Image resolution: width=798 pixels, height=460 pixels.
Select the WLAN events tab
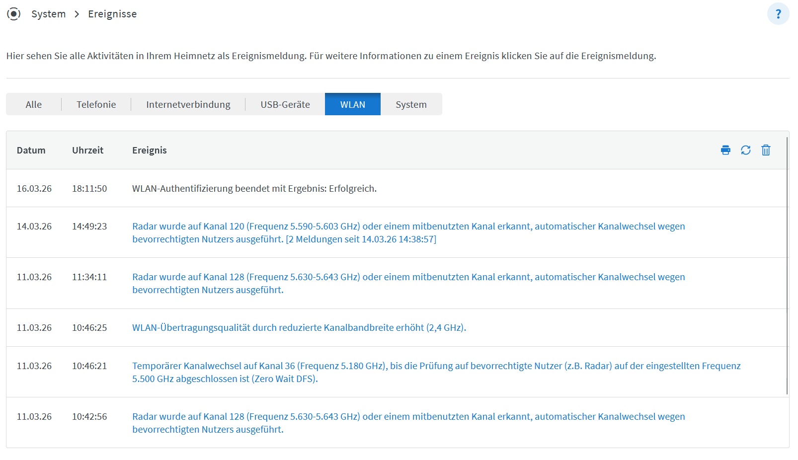click(352, 104)
